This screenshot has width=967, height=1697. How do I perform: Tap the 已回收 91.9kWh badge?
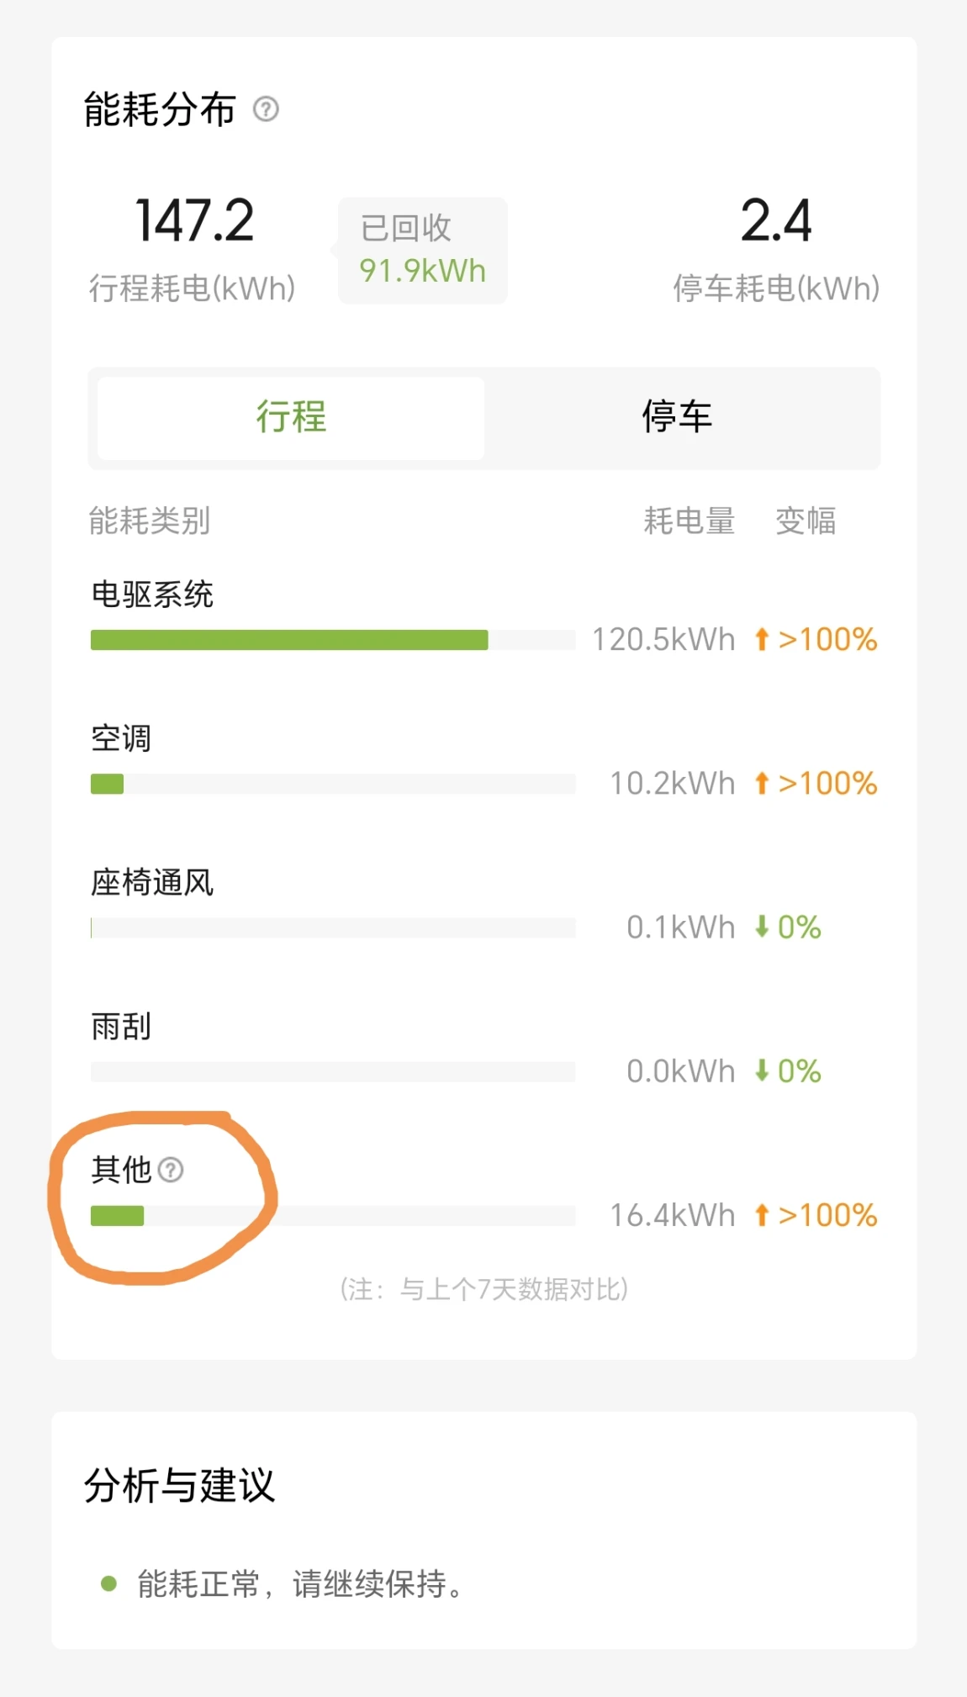click(422, 251)
